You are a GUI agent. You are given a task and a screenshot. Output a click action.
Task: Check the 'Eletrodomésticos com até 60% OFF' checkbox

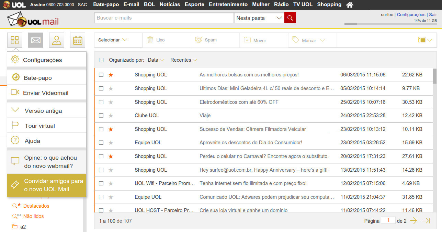(101, 102)
